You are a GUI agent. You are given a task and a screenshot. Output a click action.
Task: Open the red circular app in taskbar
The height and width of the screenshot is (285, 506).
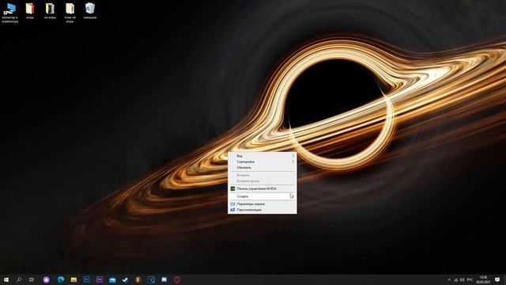click(177, 279)
